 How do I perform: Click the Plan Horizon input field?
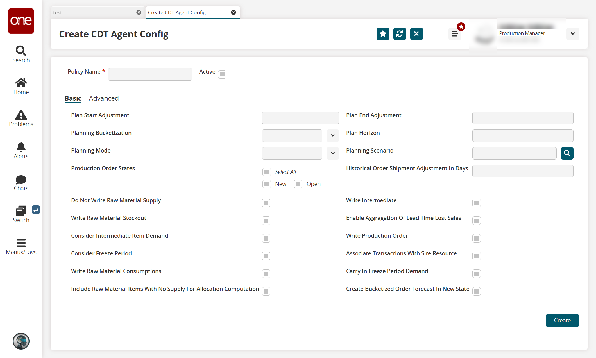click(x=523, y=135)
